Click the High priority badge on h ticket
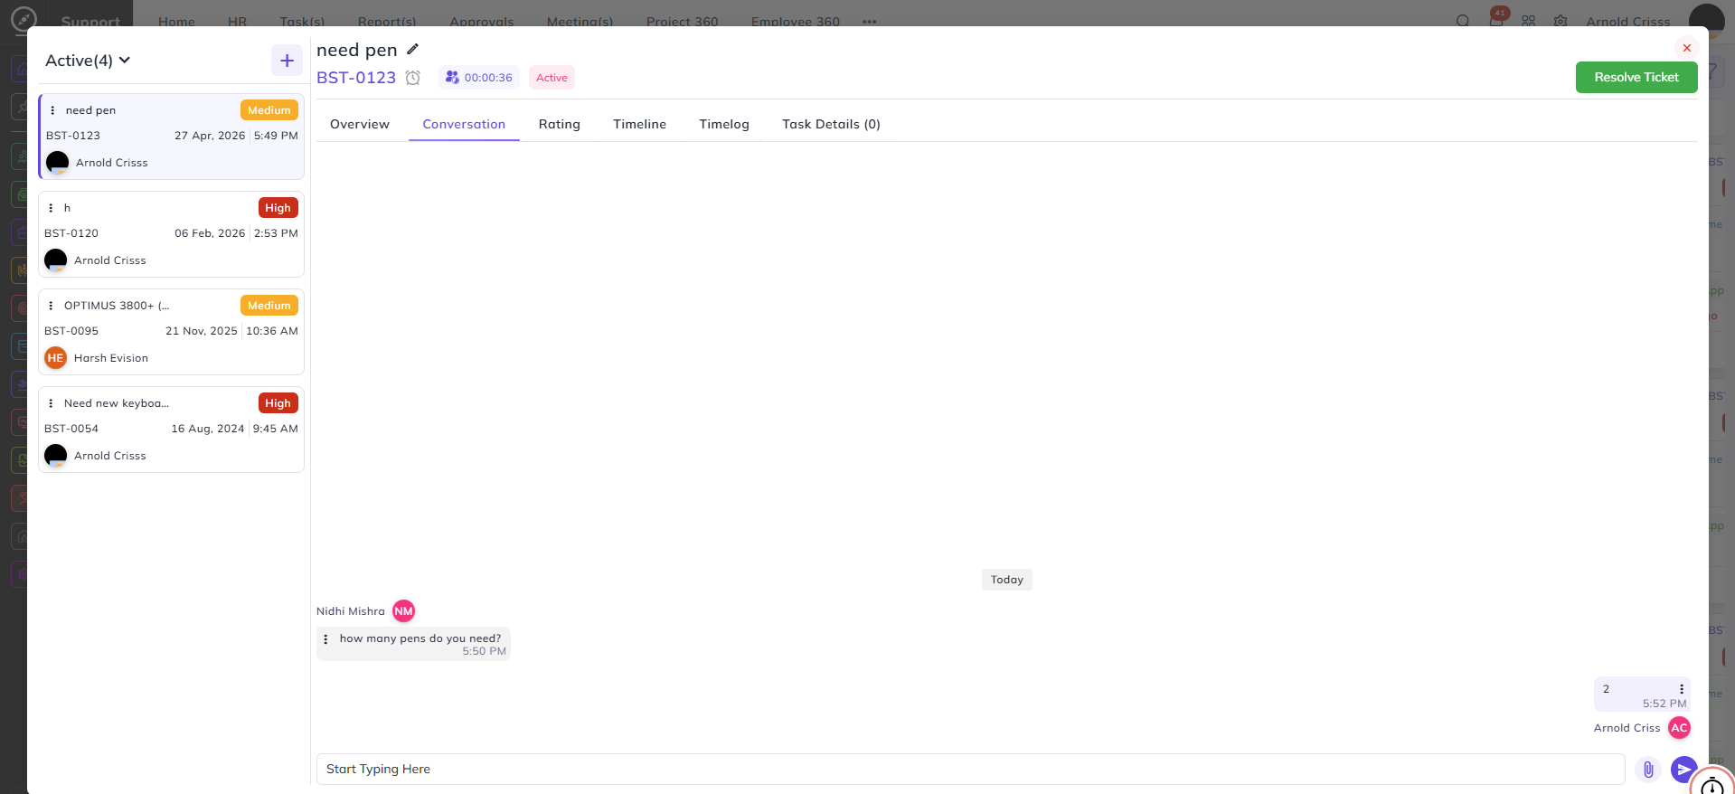The width and height of the screenshot is (1735, 794). (278, 208)
